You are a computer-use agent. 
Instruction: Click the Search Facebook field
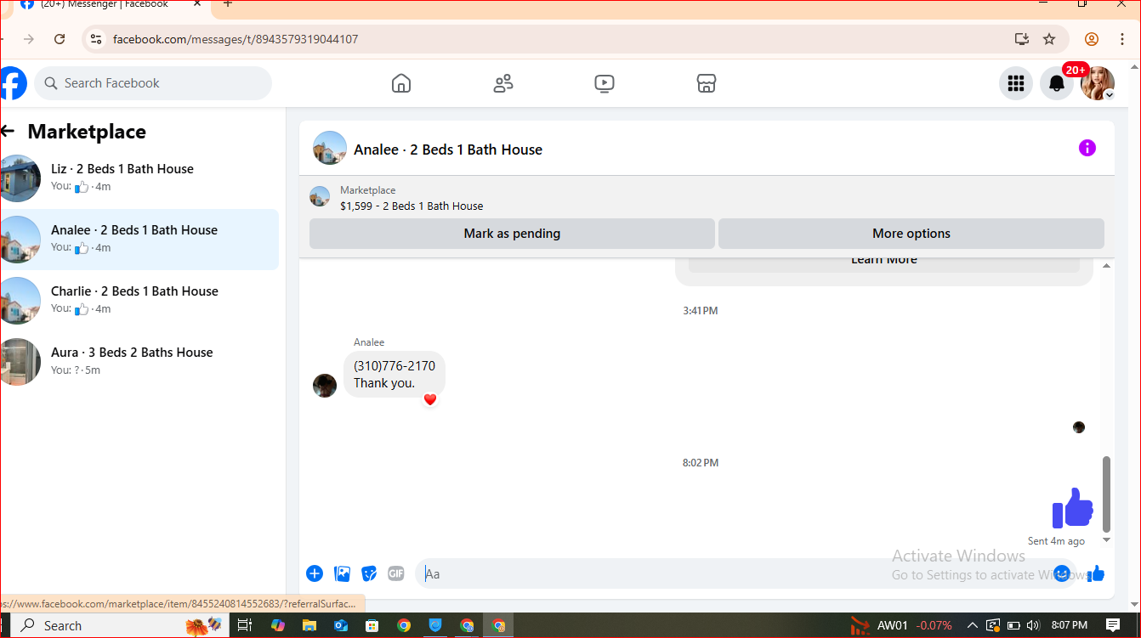153,83
